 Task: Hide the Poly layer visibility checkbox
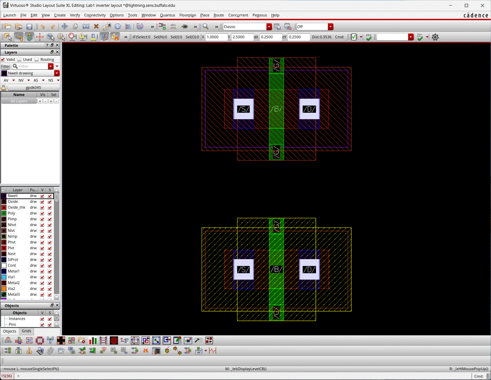click(42, 213)
